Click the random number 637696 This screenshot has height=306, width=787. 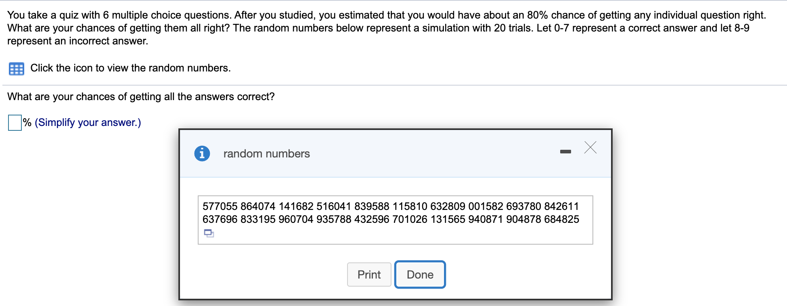[220, 219]
